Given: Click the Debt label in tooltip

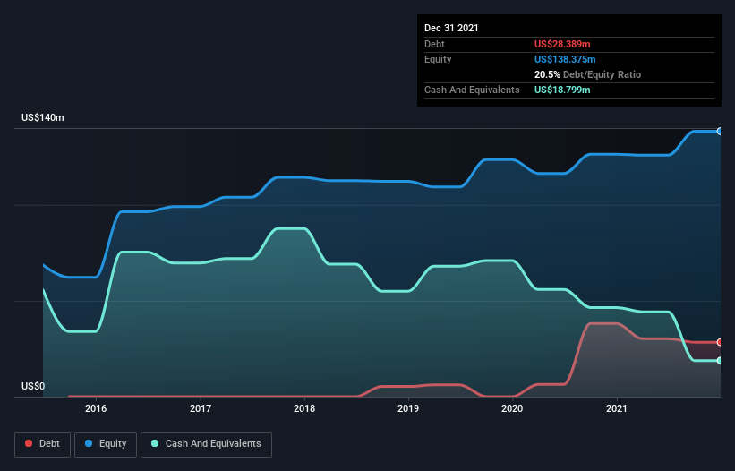Looking at the screenshot, I should click(434, 44).
